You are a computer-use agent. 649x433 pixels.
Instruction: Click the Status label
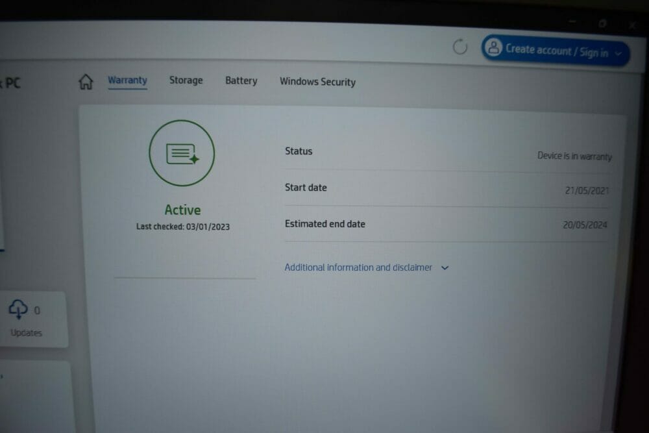tap(299, 151)
